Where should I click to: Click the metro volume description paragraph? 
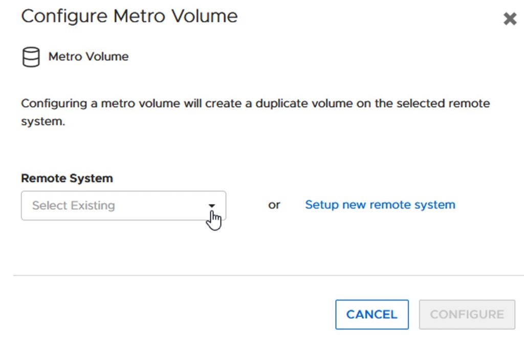click(x=255, y=112)
